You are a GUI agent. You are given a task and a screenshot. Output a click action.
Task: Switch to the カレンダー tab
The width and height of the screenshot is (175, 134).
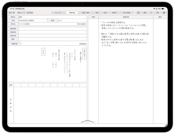58,13
